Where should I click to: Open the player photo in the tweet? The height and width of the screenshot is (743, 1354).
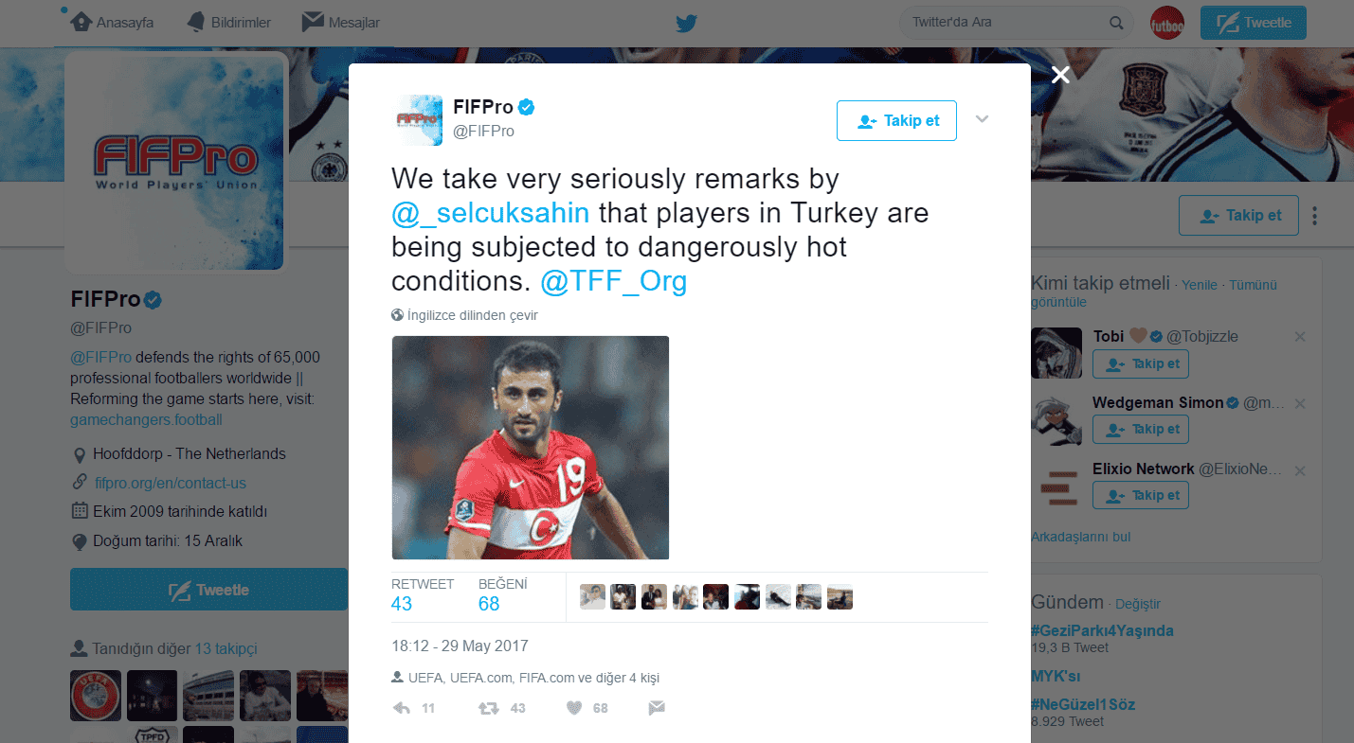tap(531, 448)
